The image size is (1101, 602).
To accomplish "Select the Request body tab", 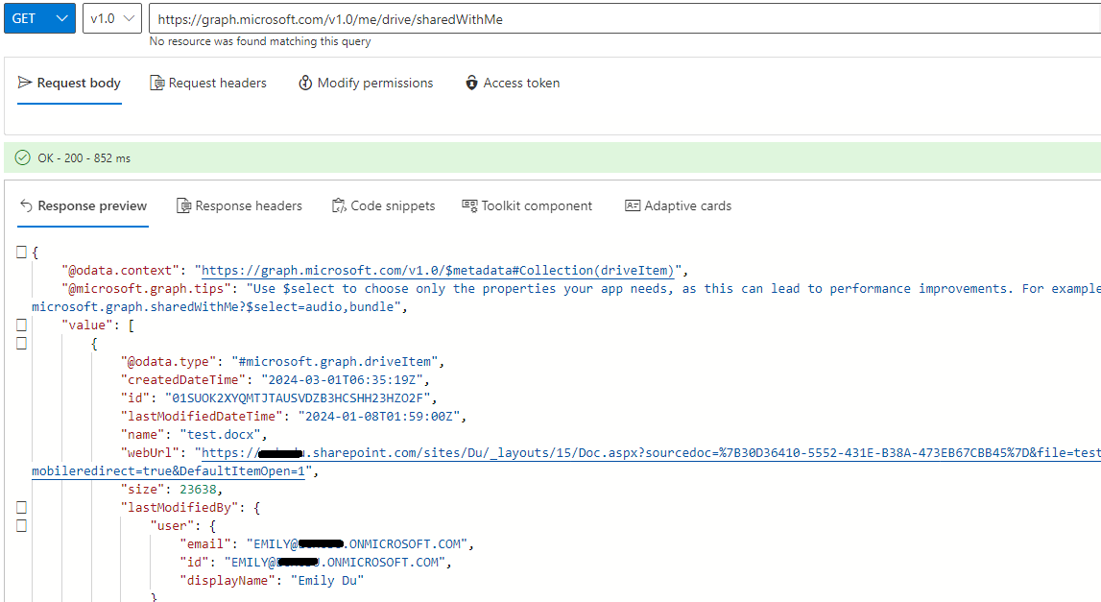I will pyautogui.click(x=69, y=83).
